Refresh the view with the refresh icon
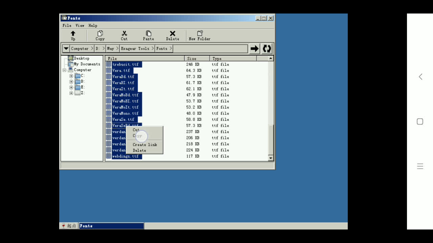The image size is (433, 243). [266, 48]
